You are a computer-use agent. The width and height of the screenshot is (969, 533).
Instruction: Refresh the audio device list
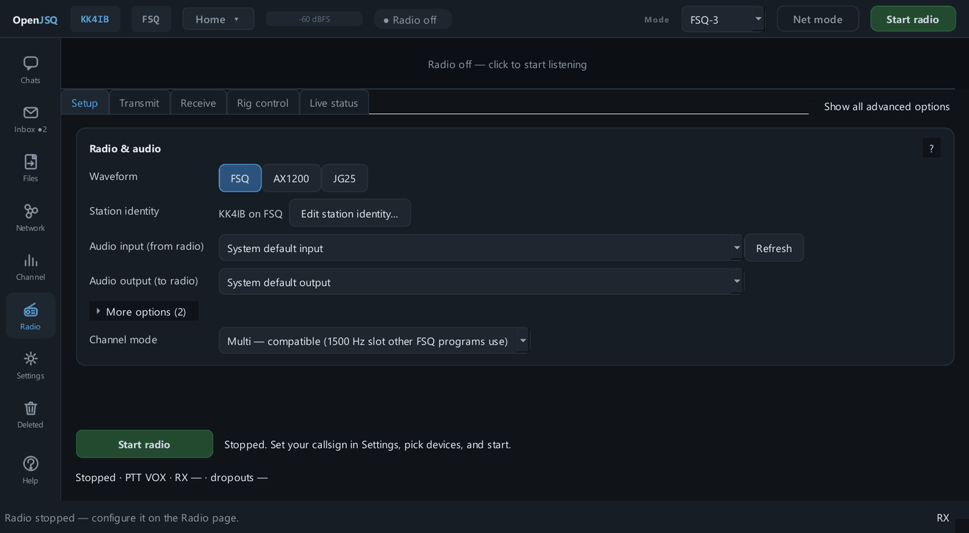click(774, 248)
